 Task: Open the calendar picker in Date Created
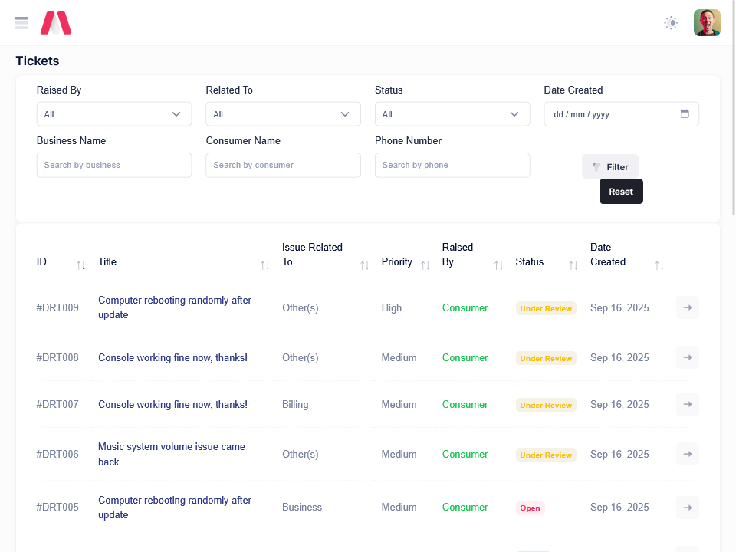[x=685, y=114]
